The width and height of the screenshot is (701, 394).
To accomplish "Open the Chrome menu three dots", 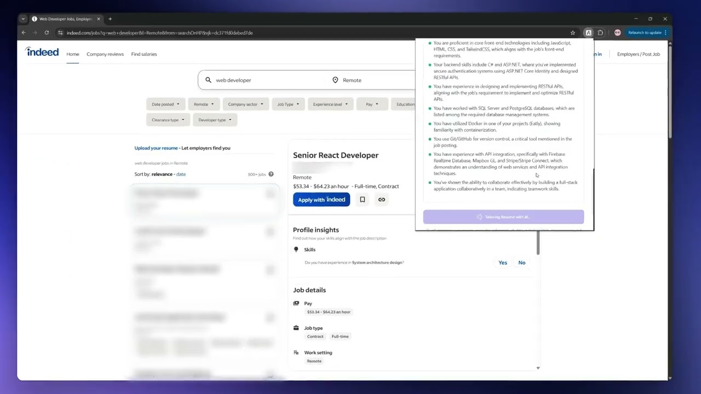I will coord(665,33).
